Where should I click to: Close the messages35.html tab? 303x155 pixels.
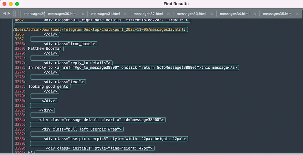coord(298,14)
